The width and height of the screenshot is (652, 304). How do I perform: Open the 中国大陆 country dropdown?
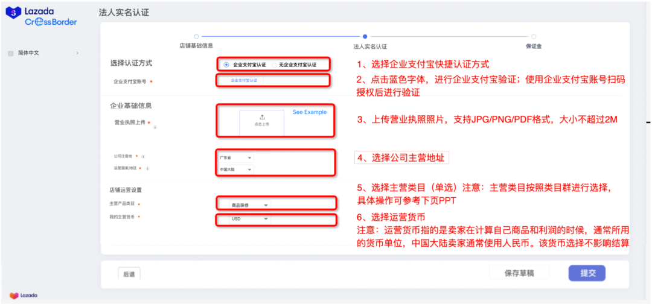236,169
